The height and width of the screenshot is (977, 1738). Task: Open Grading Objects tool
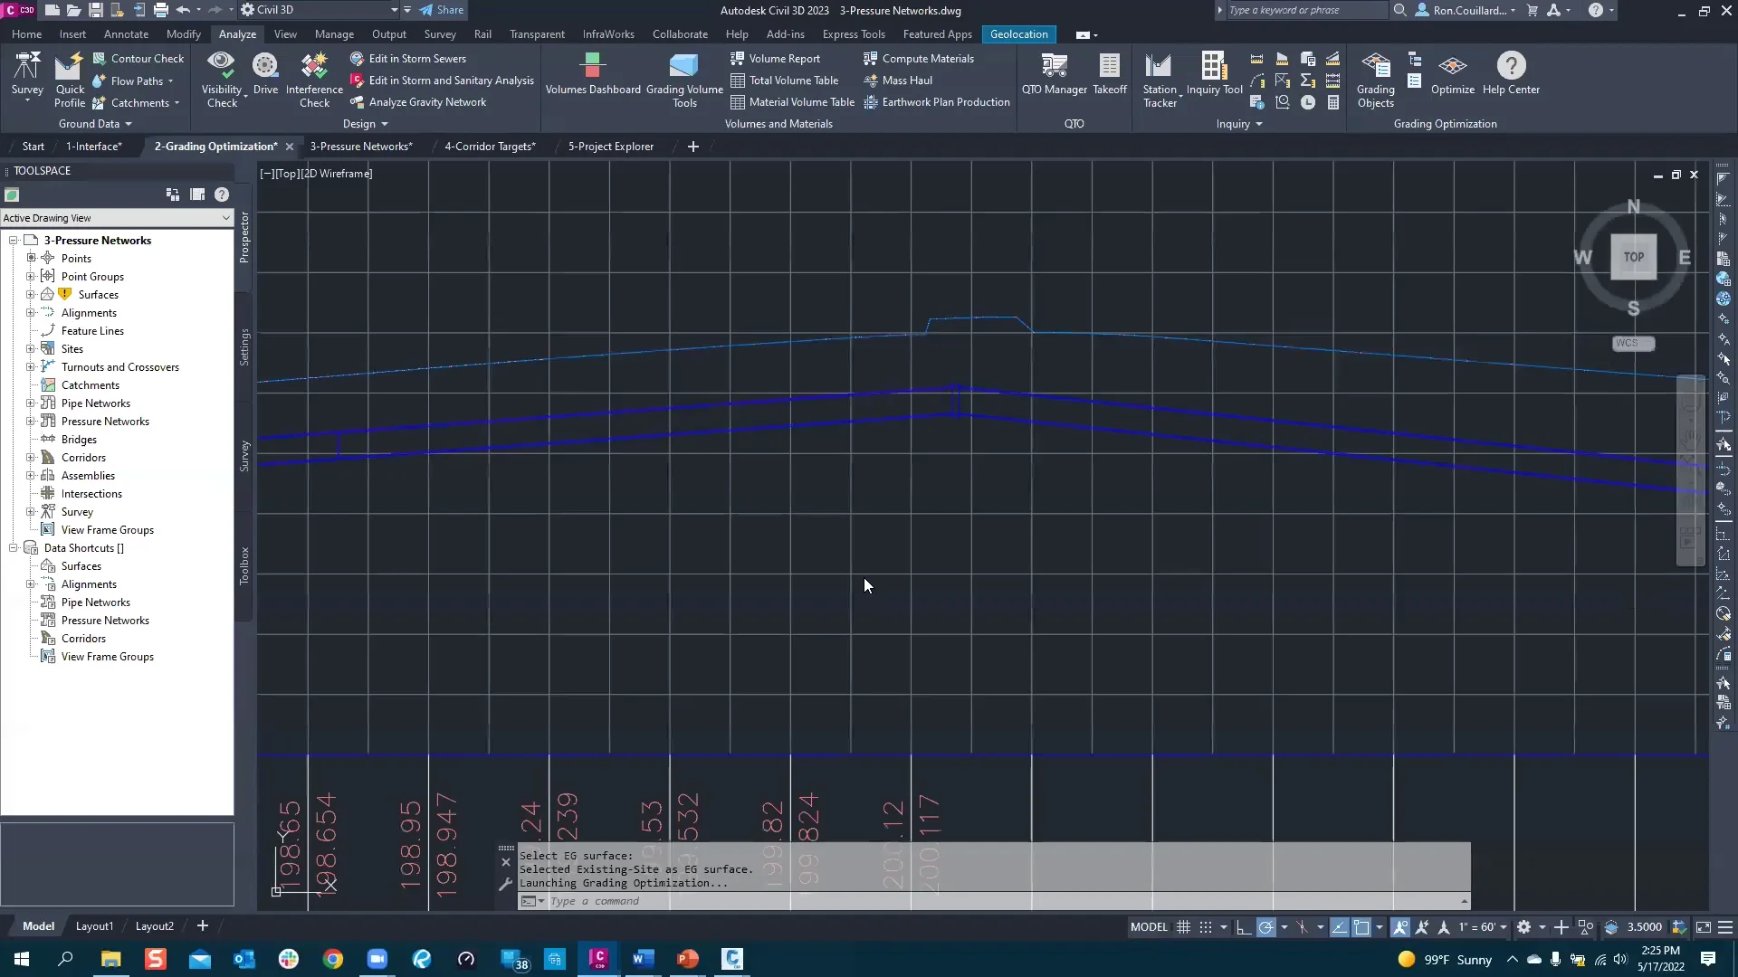pos(1375,80)
